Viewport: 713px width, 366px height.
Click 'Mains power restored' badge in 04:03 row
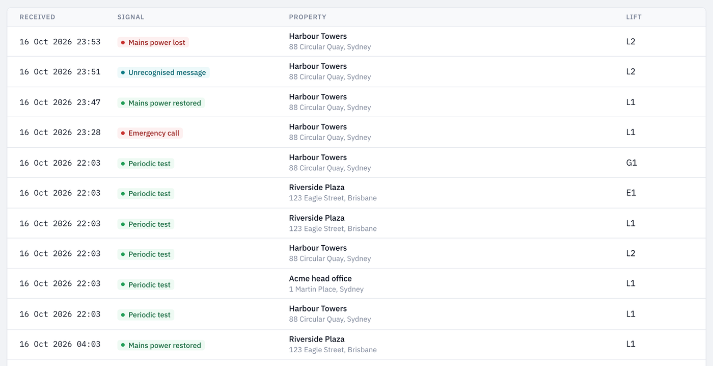pos(161,345)
